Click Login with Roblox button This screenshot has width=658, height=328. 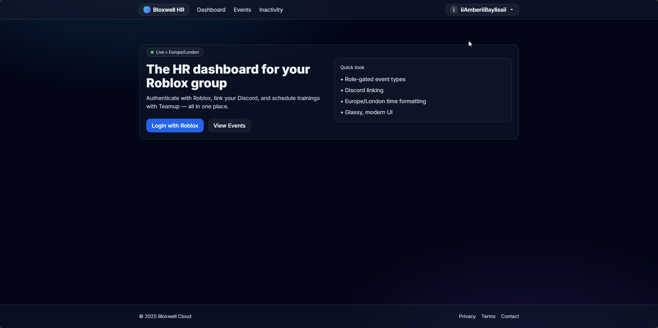(x=175, y=125)
